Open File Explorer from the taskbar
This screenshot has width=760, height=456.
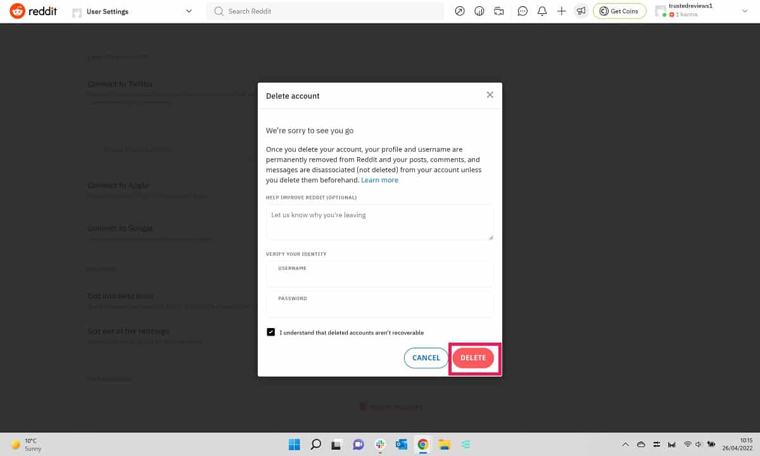[444, 445]
